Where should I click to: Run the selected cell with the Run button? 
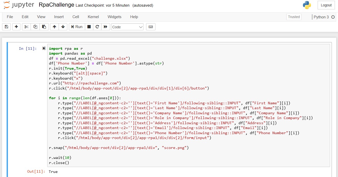click(76, 27)
